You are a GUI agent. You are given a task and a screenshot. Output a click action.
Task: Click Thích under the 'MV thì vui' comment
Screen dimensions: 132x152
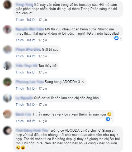tap(20, 40)
